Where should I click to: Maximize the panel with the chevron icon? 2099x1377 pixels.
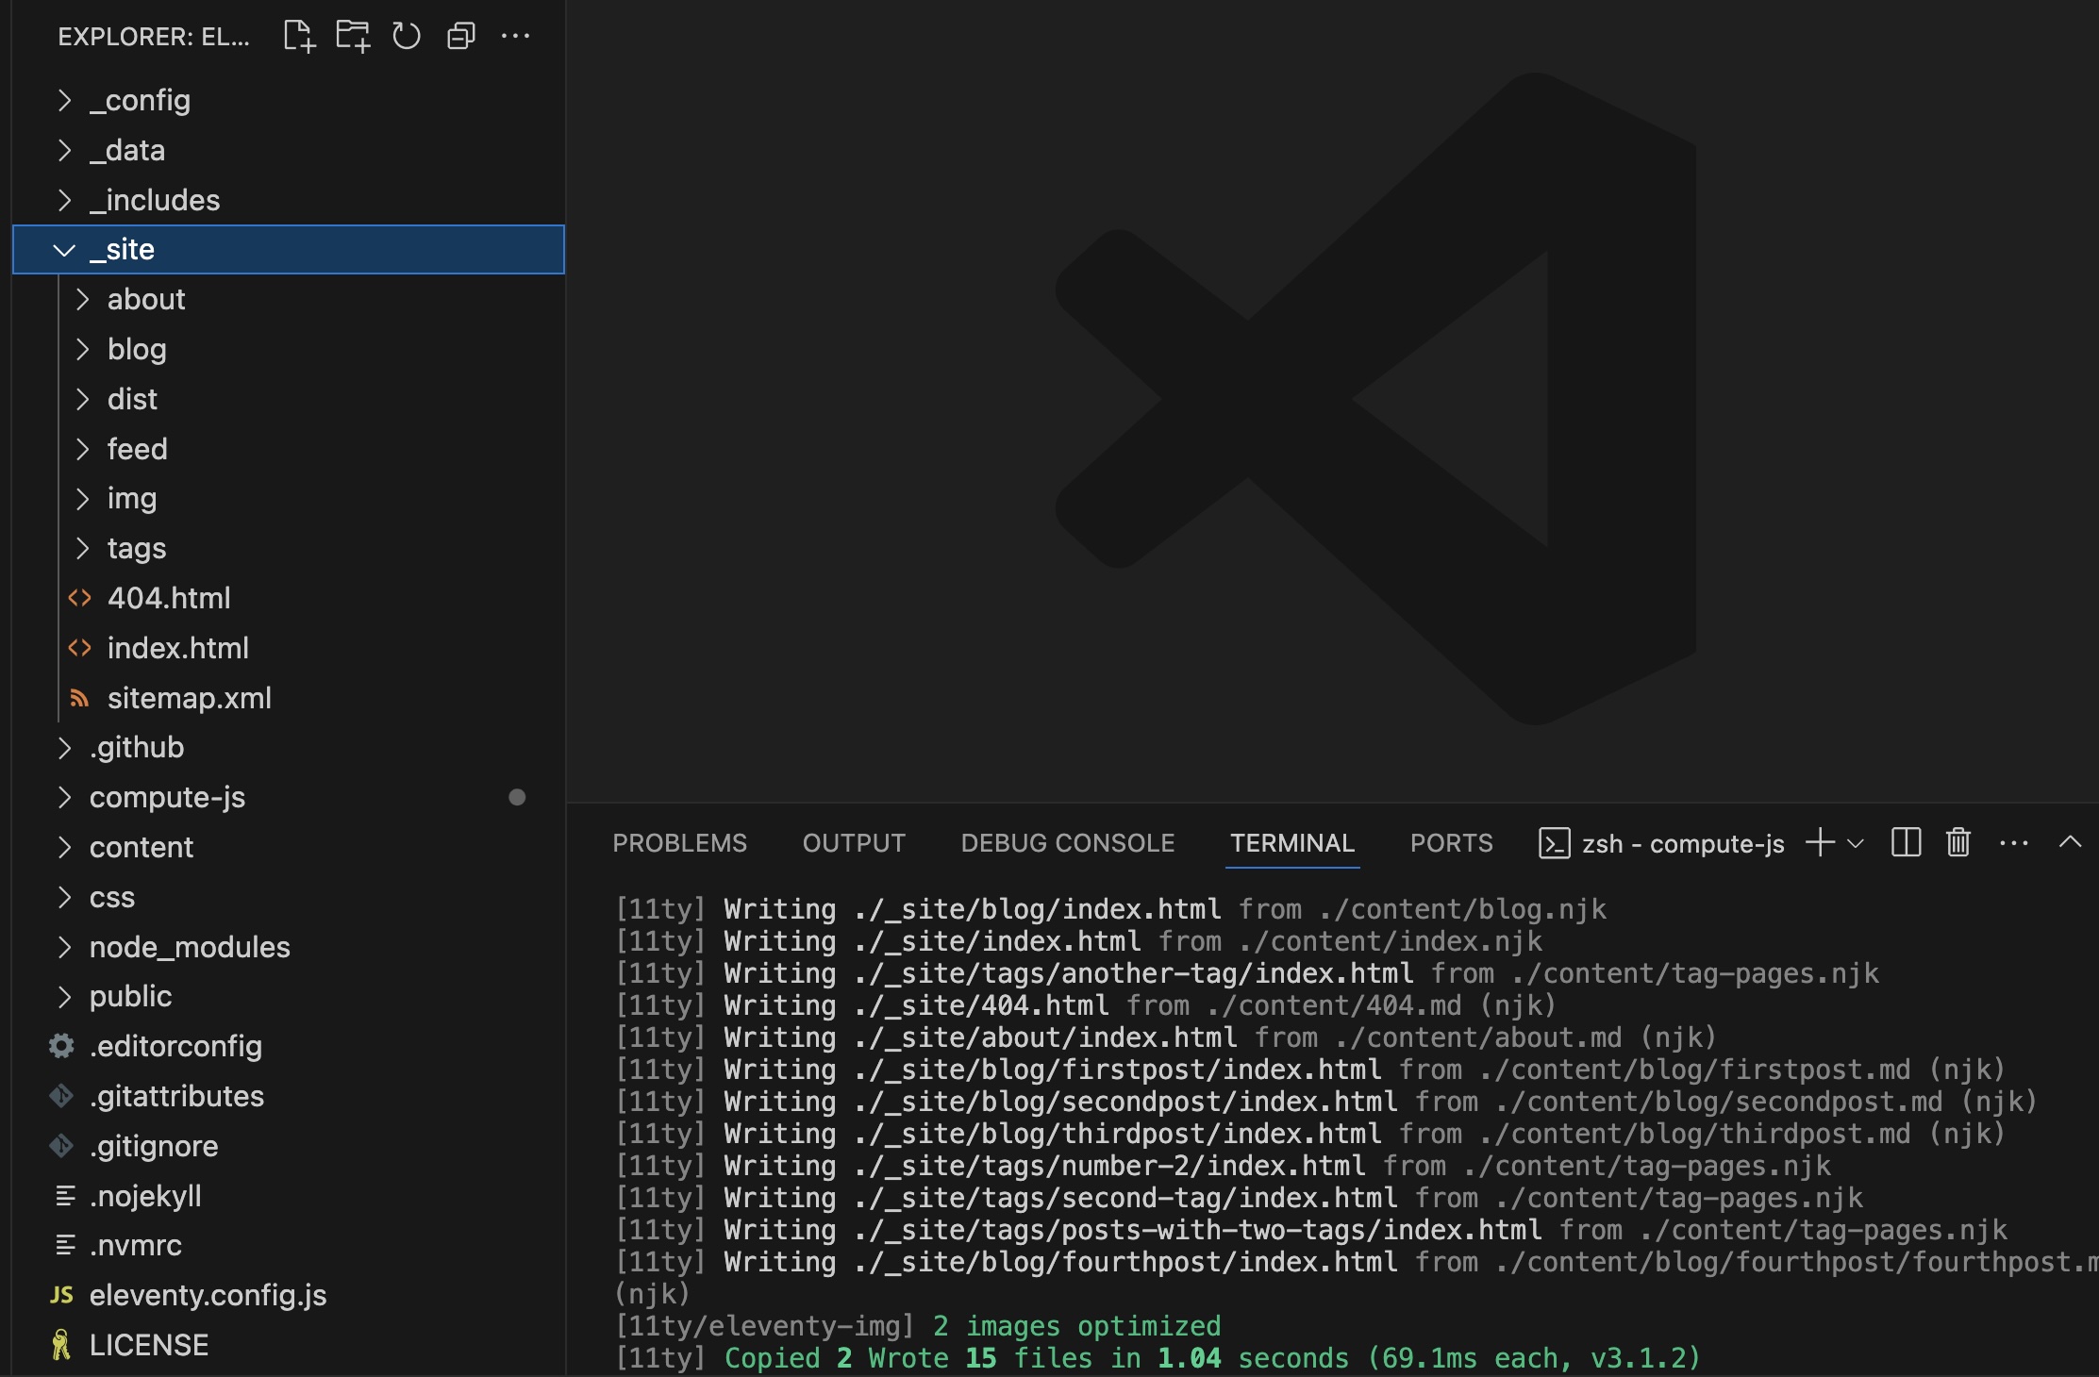coord(2070,843)
